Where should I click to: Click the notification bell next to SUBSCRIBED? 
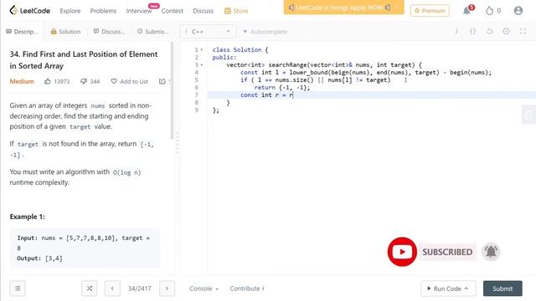pyautogui.click(x=491, y=252)
